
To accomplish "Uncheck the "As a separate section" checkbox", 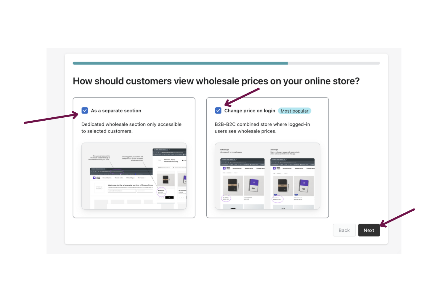I will pyautogui.click(x=85, y=111).
